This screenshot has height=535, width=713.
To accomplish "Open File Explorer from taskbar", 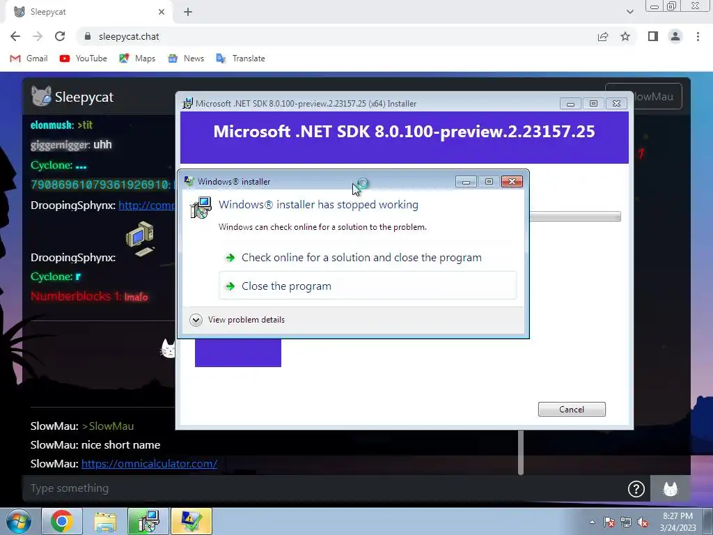I will pos(105,521).
